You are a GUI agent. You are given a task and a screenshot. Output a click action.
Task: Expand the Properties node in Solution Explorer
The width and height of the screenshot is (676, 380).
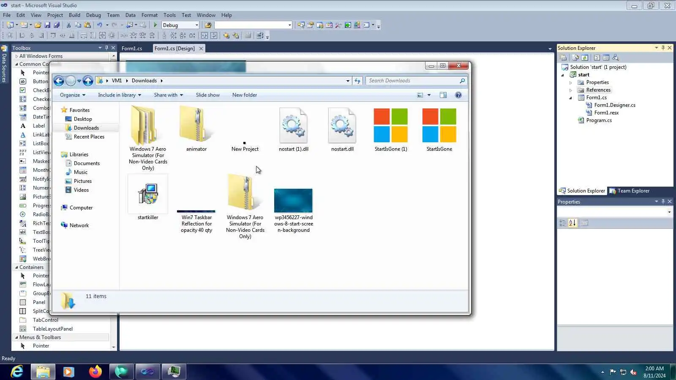570,83
